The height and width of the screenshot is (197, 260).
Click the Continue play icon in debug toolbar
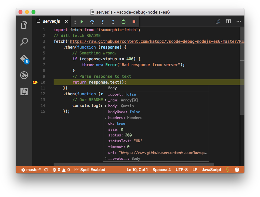82,22
